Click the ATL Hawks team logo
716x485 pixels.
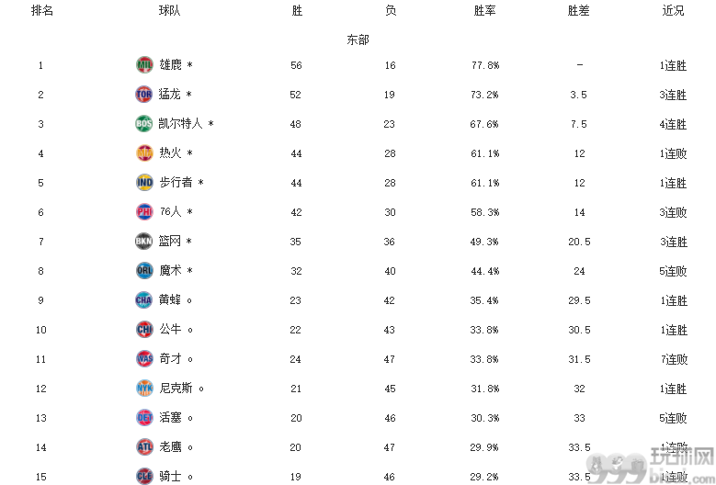tap(144, 447)
